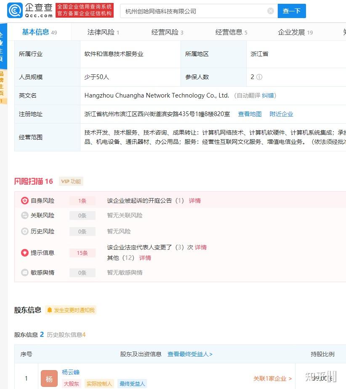This screenshot has width=346, height=389.
Task: Click the orange 品牌 side tab
Action: click(x=3, y=87)
